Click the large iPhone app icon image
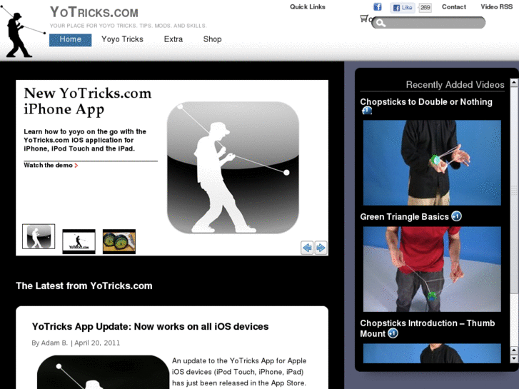 (x=233, y=168)
